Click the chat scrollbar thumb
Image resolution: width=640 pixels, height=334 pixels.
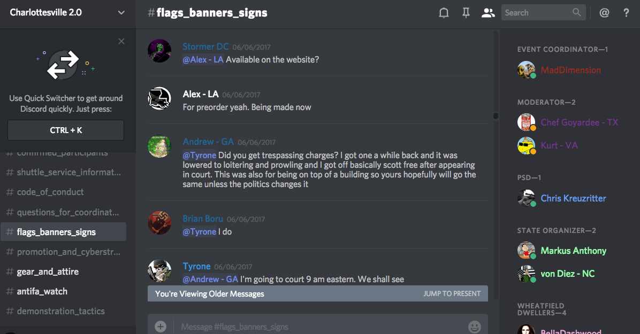click(496, 116)
